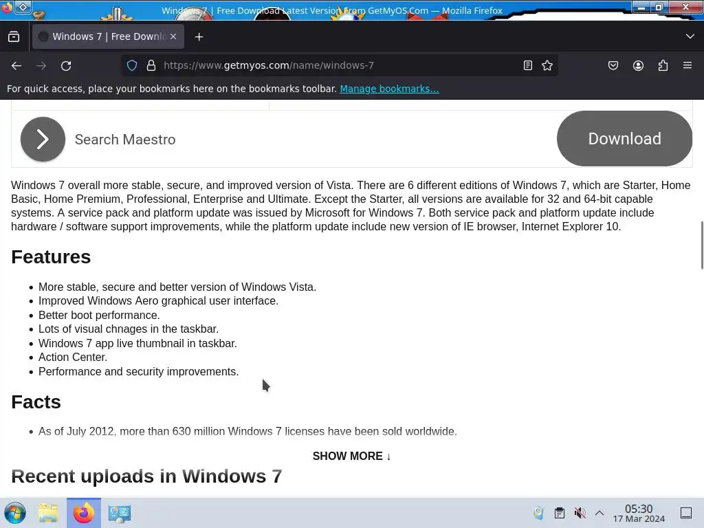This screenshot has width=704, height=528.
Task: Open the leftmost system tray icon
Action: pyautogui.click(x=538, y=513)
